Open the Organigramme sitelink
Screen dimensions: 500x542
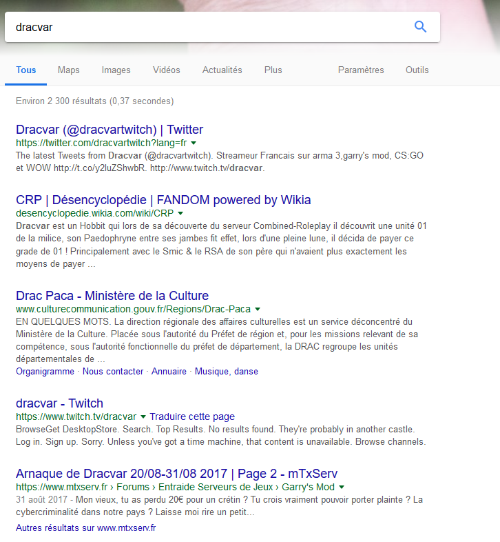[x=45, y=371]
